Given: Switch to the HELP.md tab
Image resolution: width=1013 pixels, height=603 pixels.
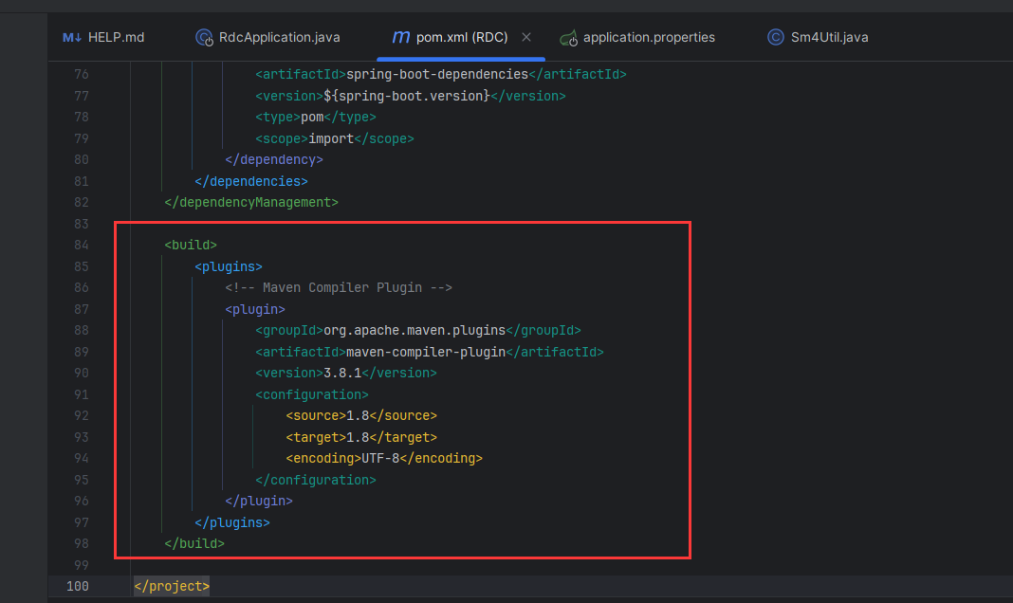Looking at the screenshot, I should pos(116,38).
